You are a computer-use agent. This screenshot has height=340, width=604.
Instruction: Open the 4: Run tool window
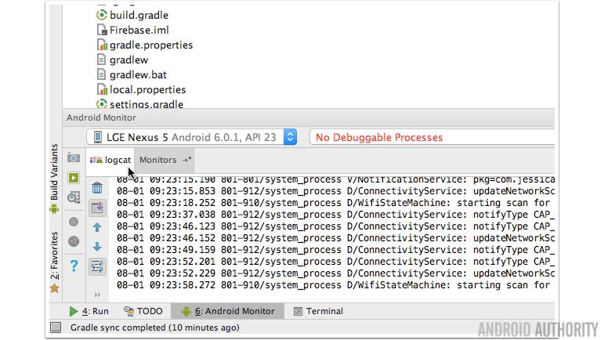[x=89, y=311]
